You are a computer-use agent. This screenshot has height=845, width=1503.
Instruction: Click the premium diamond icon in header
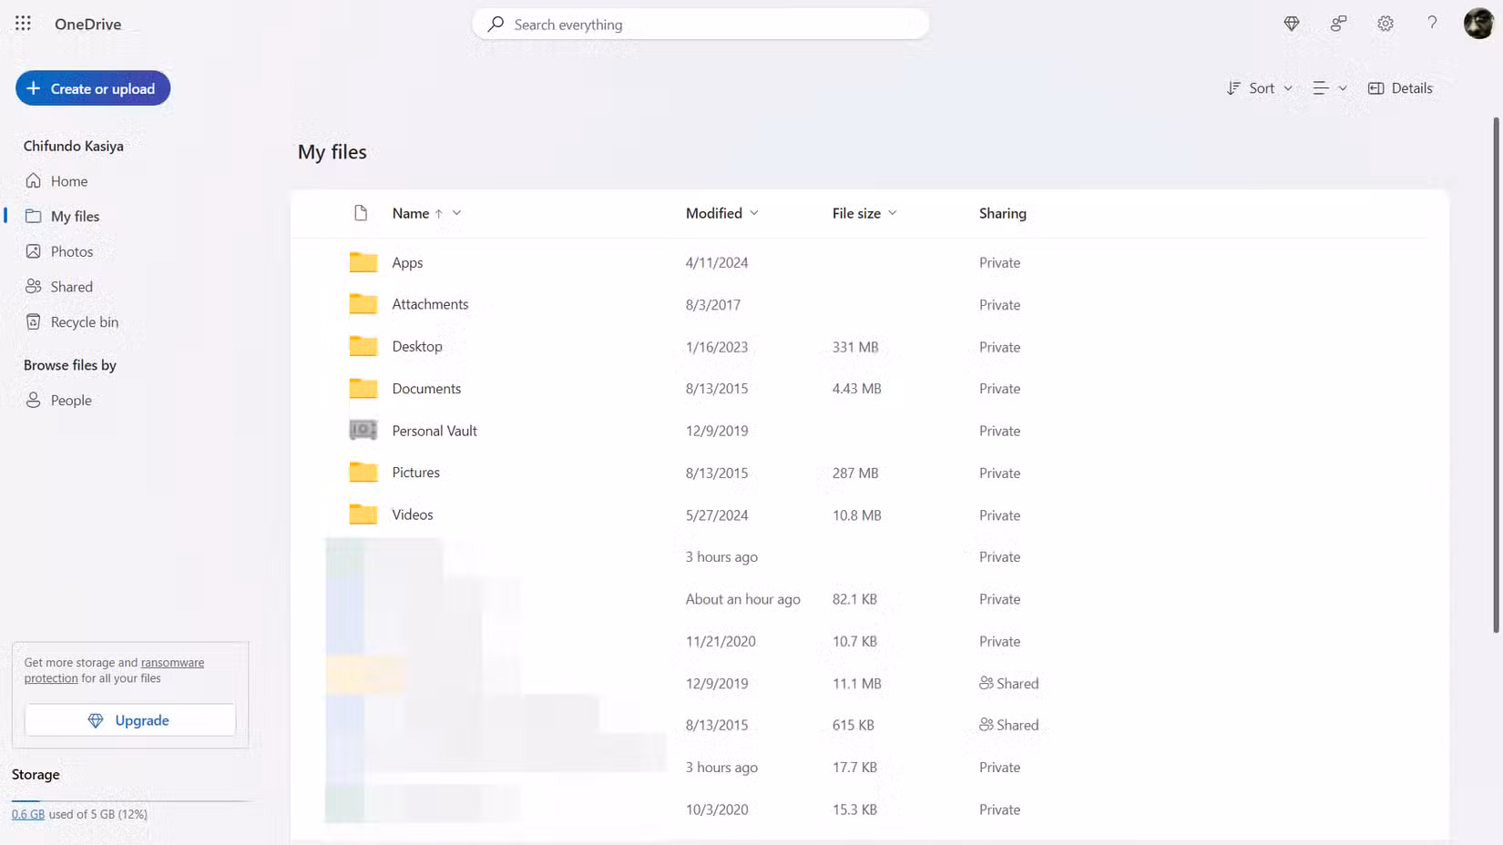pyautogui.click(x=1292, y=24)
